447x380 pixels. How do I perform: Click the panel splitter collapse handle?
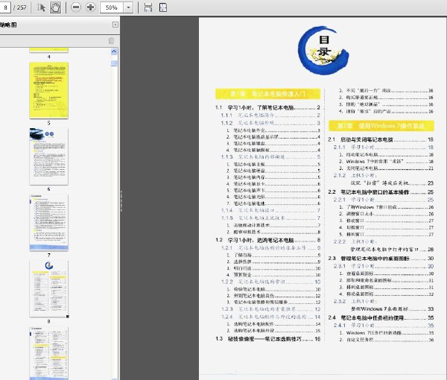point(121,201)
